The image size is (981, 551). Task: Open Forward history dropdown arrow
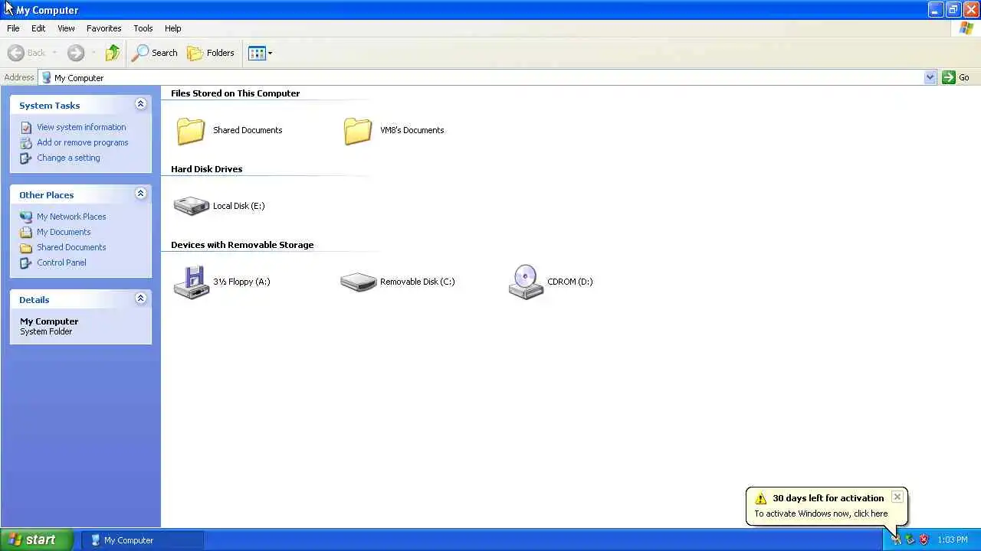point(94,53)
